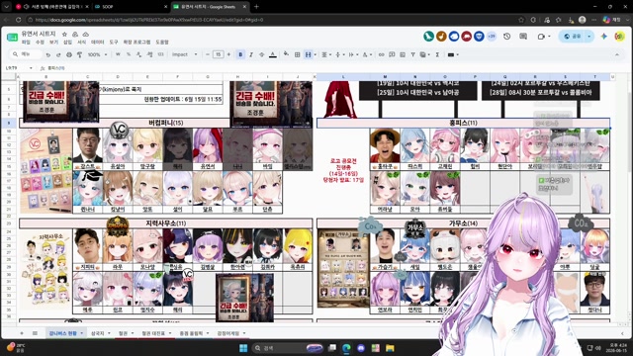Show the +29 more collaborators badge
This screenshot has height=356, width=633.
click(x=492, y=37)
